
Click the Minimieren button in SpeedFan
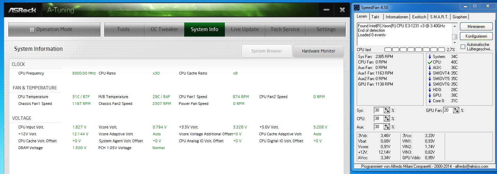point(476,27)
